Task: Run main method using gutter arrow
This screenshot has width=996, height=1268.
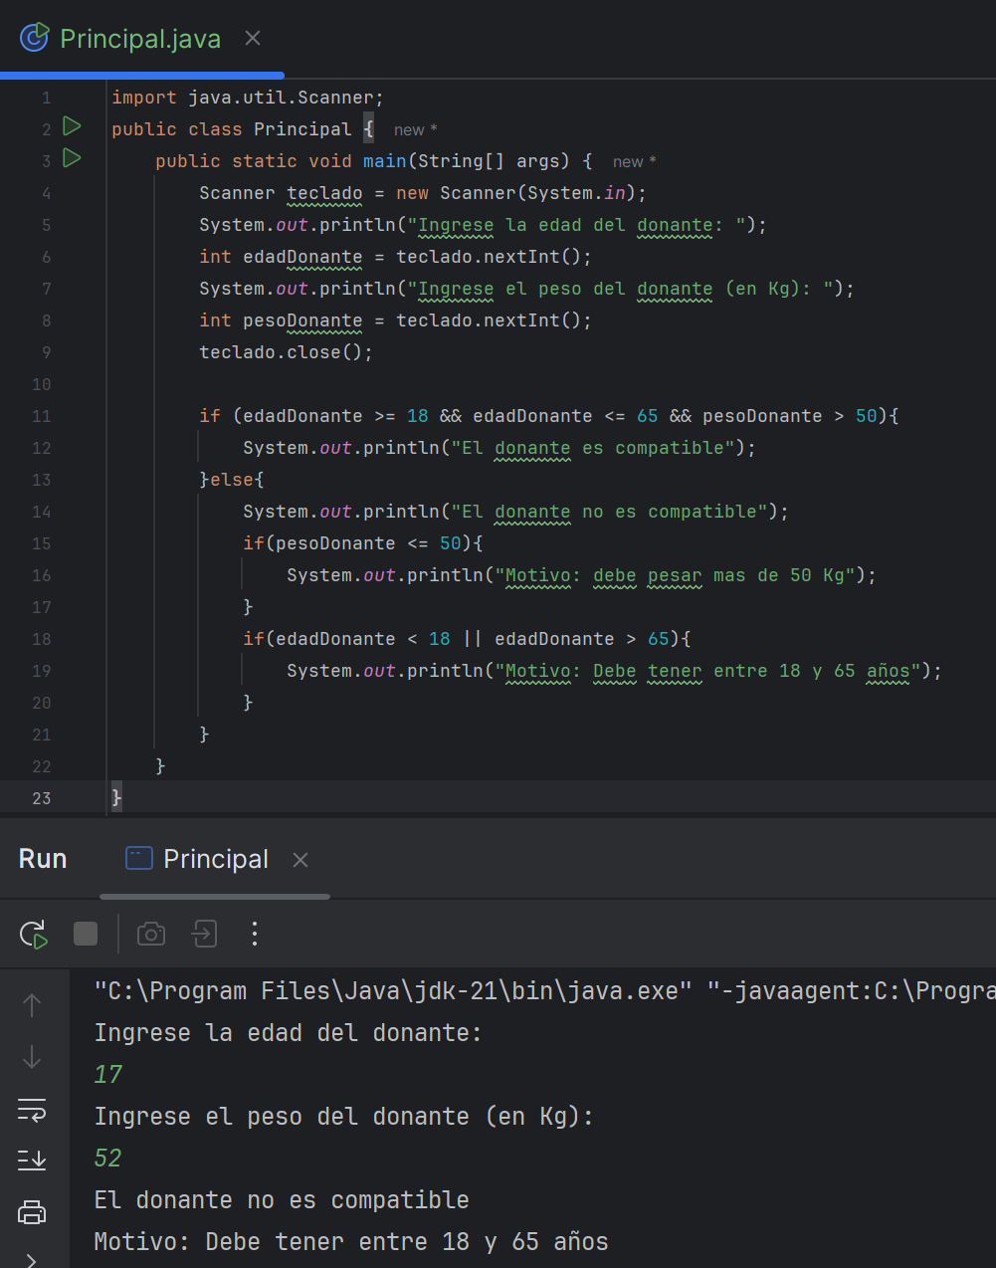Action: click(72, 158)
